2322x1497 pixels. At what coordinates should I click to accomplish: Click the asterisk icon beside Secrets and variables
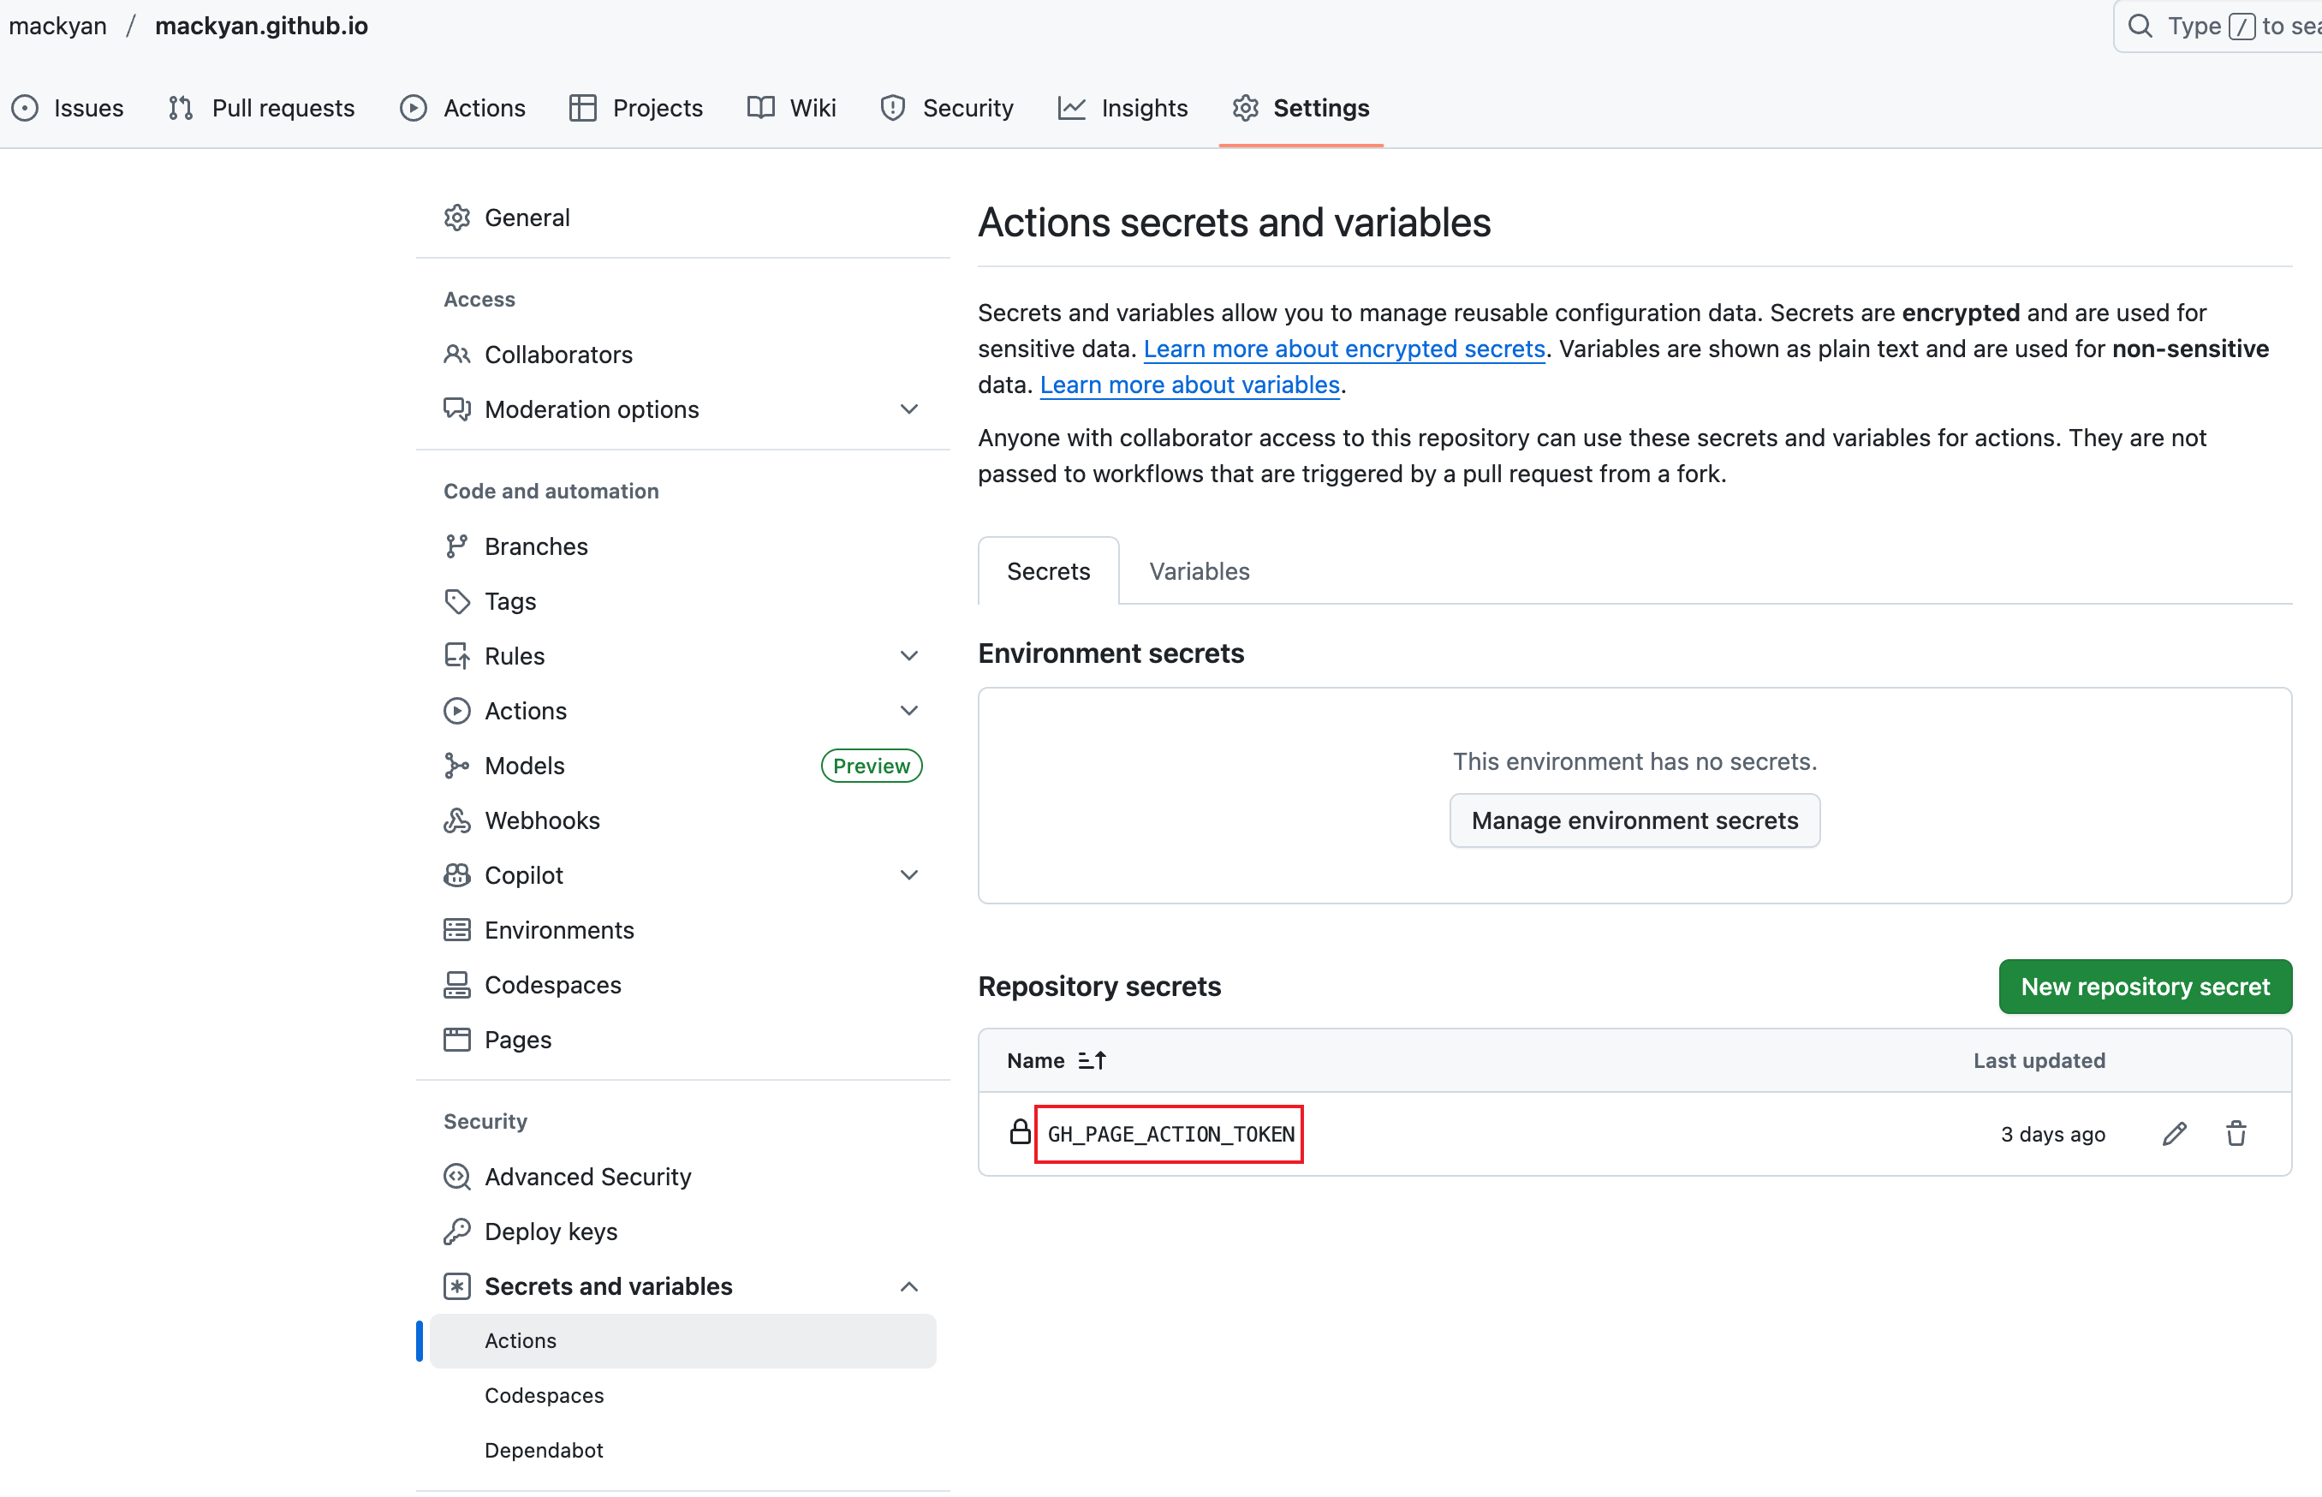pos(456,1286)
